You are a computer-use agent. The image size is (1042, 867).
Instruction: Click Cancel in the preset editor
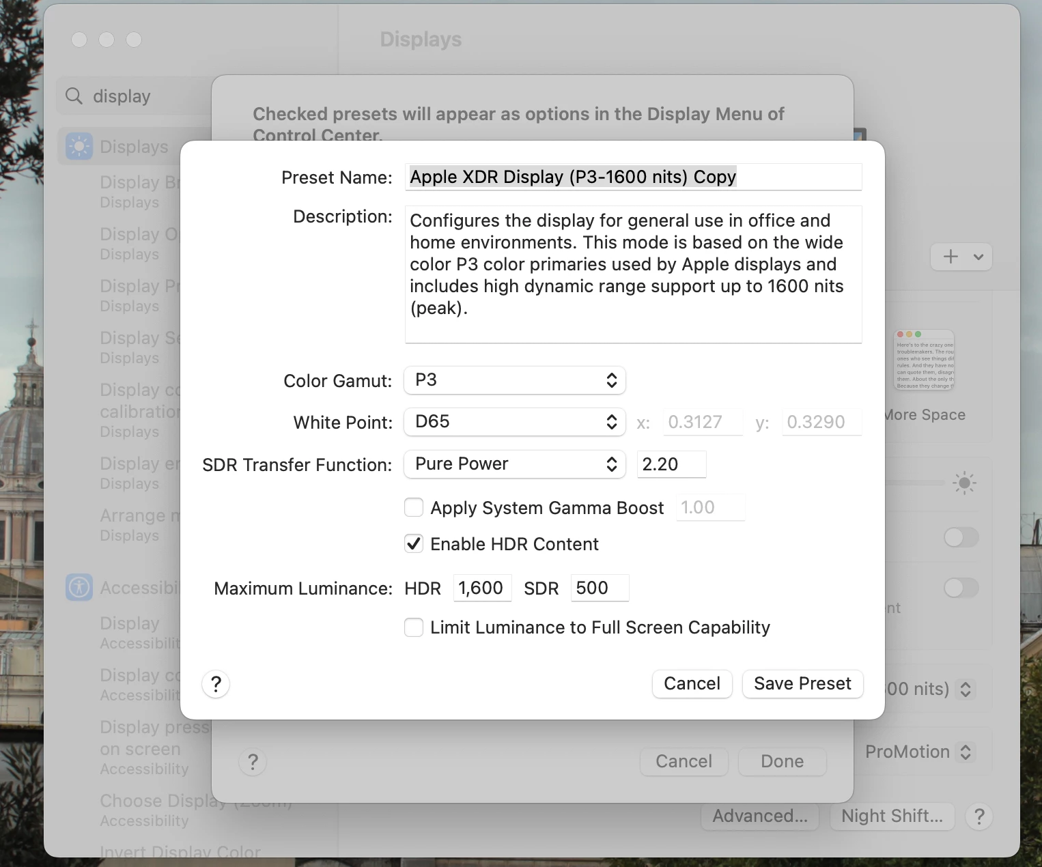(x=692, y=684)
